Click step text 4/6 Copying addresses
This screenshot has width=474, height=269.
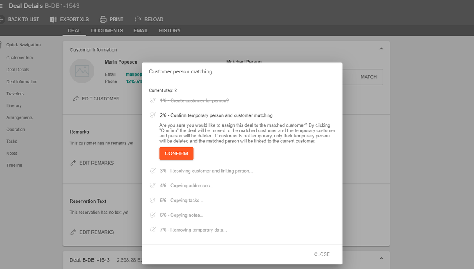187,186
